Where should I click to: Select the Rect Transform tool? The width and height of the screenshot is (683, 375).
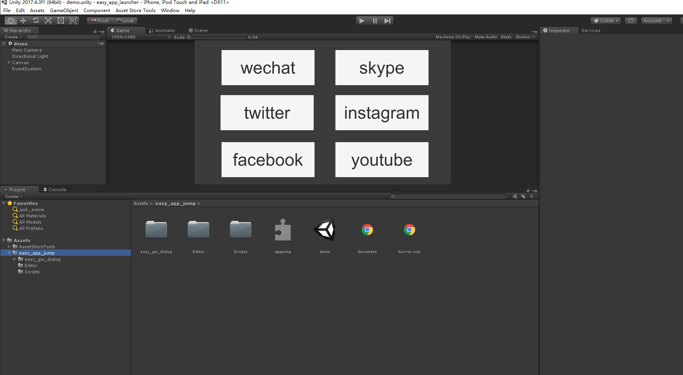pyautogui.click(x=61, y=20)
